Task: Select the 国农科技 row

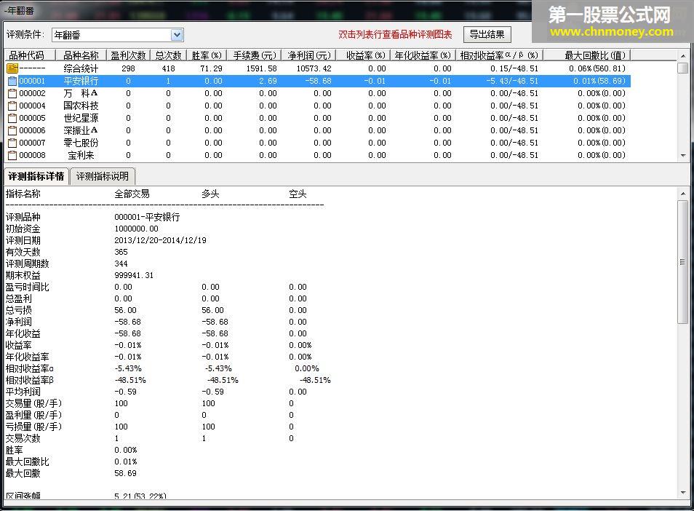Action: coord(317,106)
